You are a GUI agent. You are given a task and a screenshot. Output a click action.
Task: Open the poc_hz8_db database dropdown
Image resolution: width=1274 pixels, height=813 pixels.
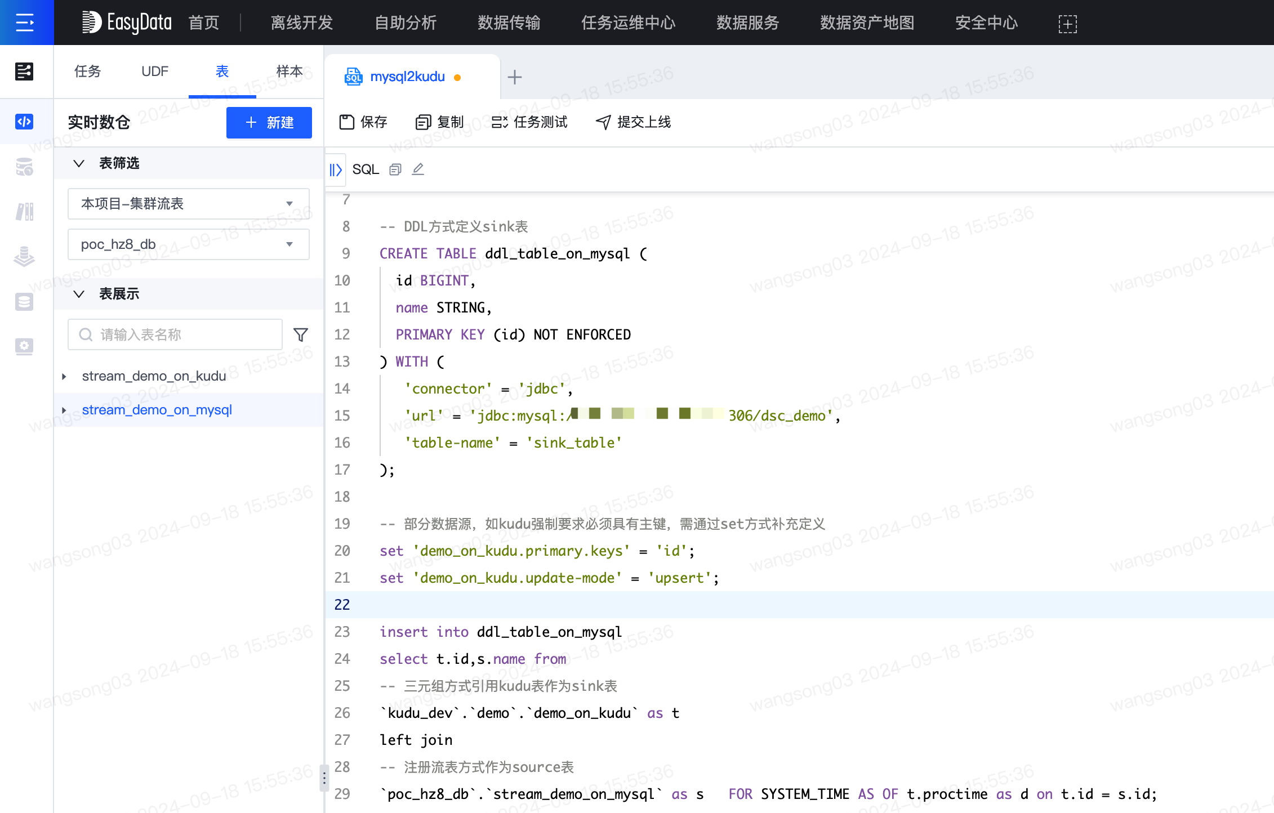[188, 244]
